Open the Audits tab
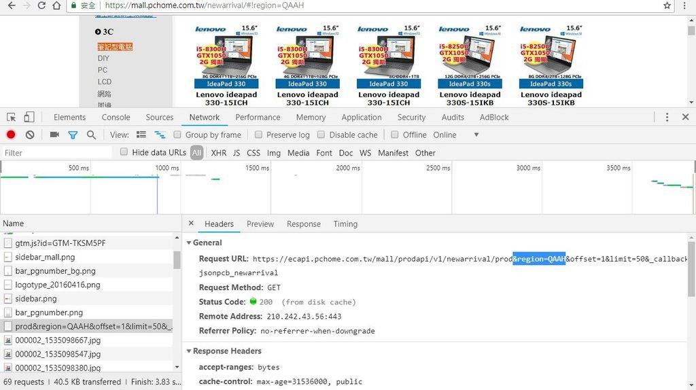This screenshot has width=696, height=390. click(453, 117)
